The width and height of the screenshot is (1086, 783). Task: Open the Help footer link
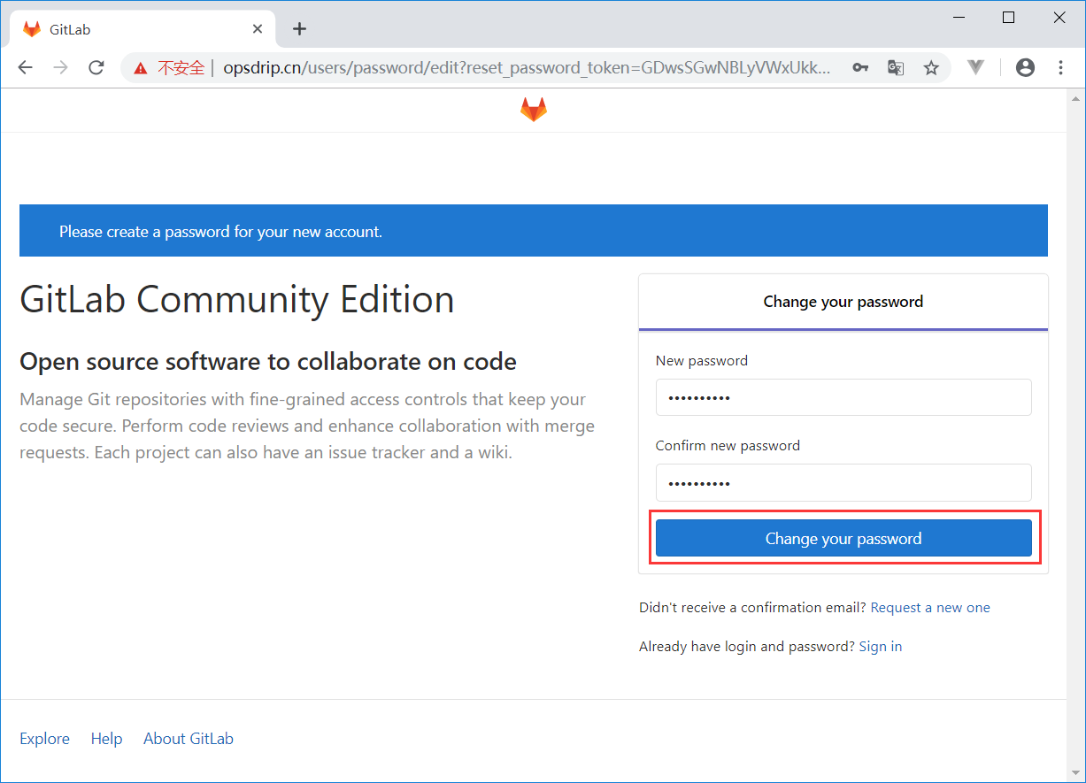pyautogui.click(x=106, y=739)
